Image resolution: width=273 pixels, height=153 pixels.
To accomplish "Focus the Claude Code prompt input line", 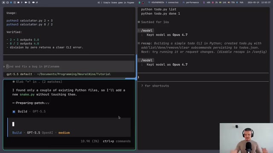I will coord(203,77).
